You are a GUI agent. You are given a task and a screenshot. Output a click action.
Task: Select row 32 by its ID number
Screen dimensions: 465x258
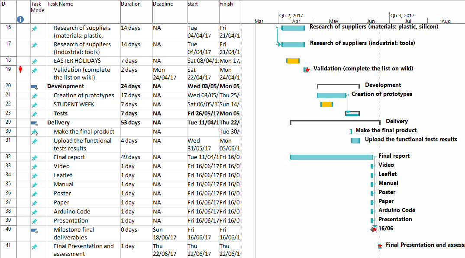point(9,157)
